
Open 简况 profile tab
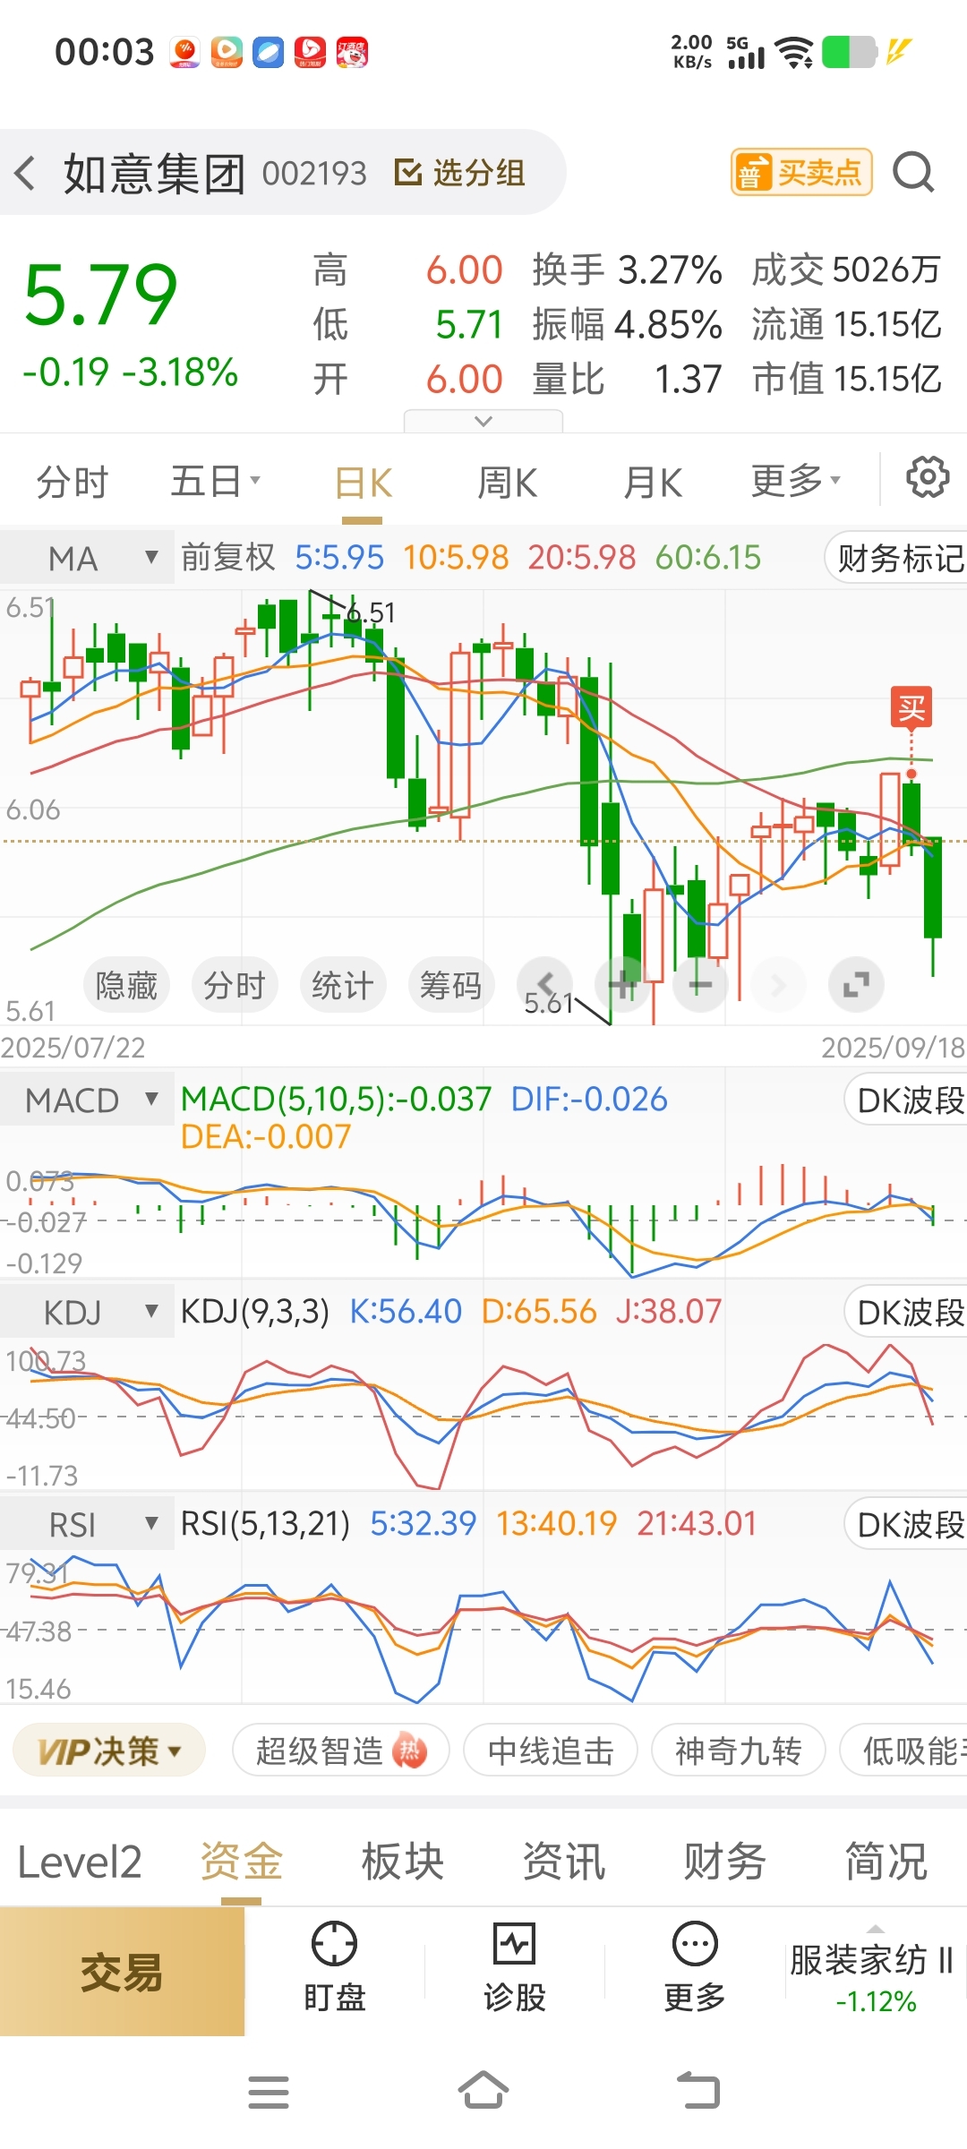click(886, 1862)
